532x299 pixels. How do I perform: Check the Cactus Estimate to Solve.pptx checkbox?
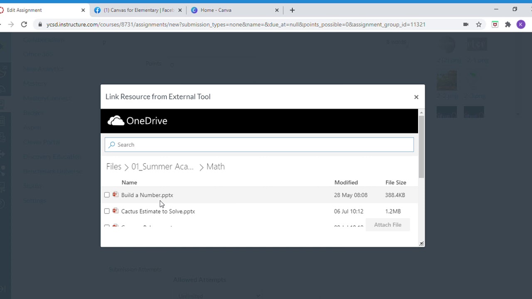point(107,211)
